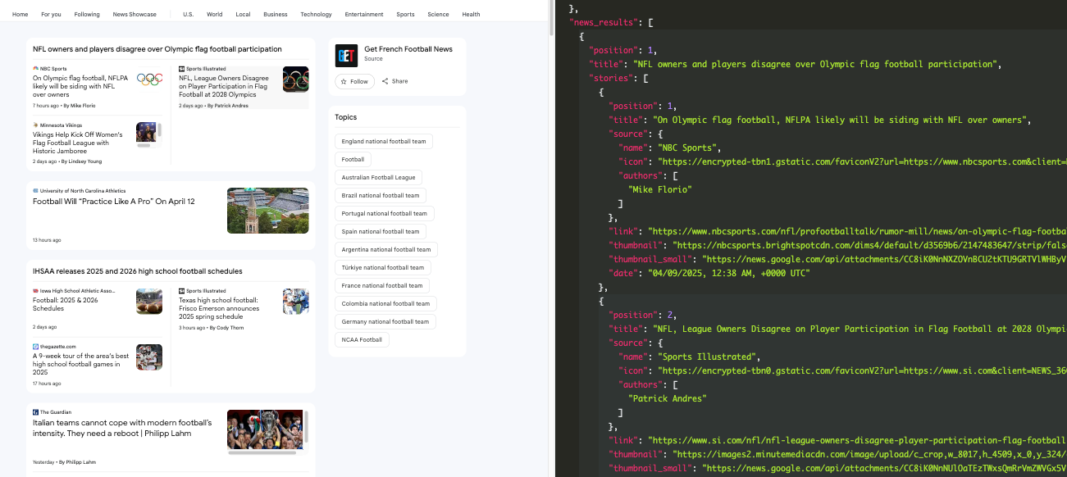Open Football: 2025 & 2026 Schedules article
1067x477 pixels.
[66, 304]
